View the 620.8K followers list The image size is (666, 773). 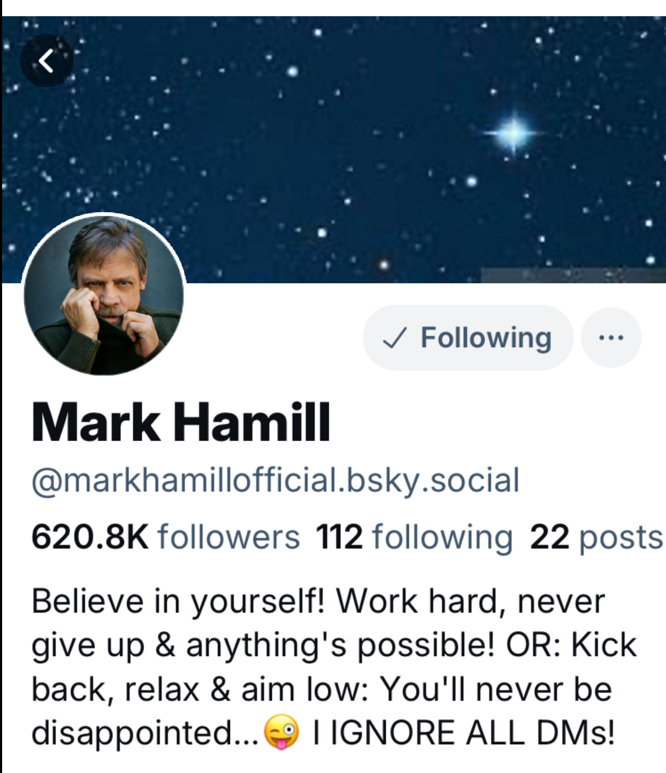(x=165, y=537)
